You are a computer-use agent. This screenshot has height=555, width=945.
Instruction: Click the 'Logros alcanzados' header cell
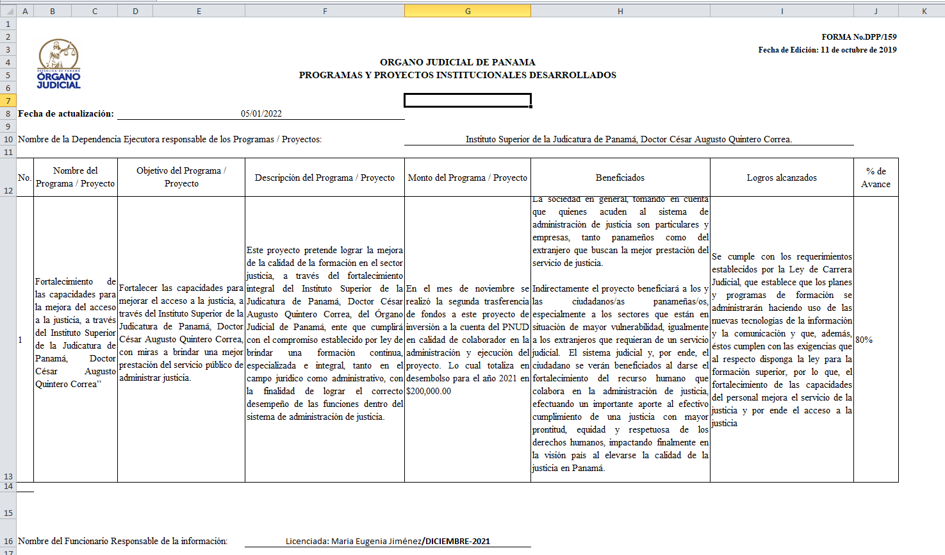click(x=782, y=178)
